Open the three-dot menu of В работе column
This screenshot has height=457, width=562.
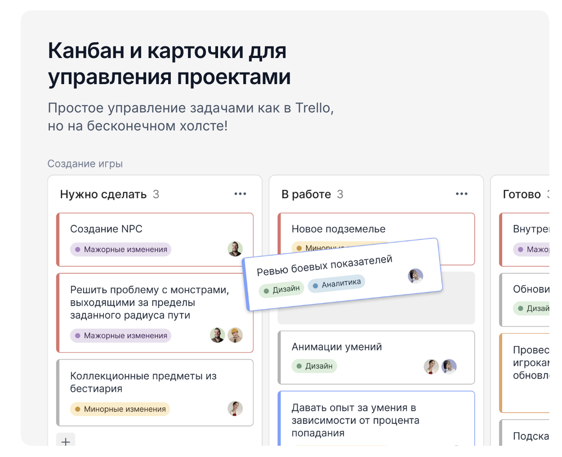click(461, 194)
